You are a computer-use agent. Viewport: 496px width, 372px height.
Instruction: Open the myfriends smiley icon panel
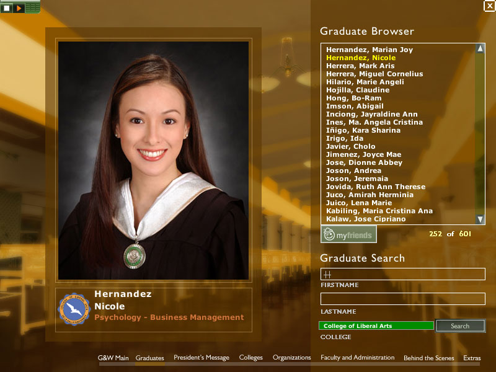tap(348, 234)
